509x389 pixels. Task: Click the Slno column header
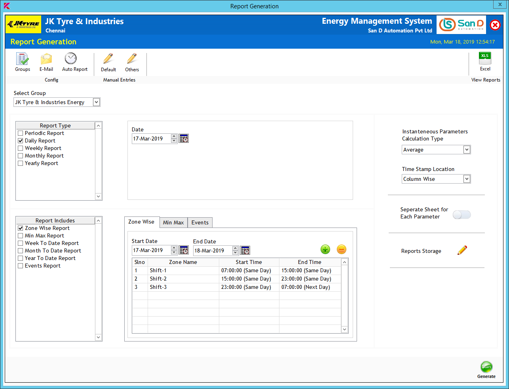tap(140, 262)
